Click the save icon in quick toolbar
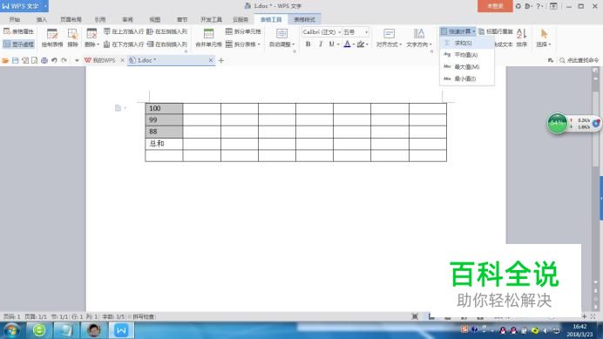 click(16, 60)
